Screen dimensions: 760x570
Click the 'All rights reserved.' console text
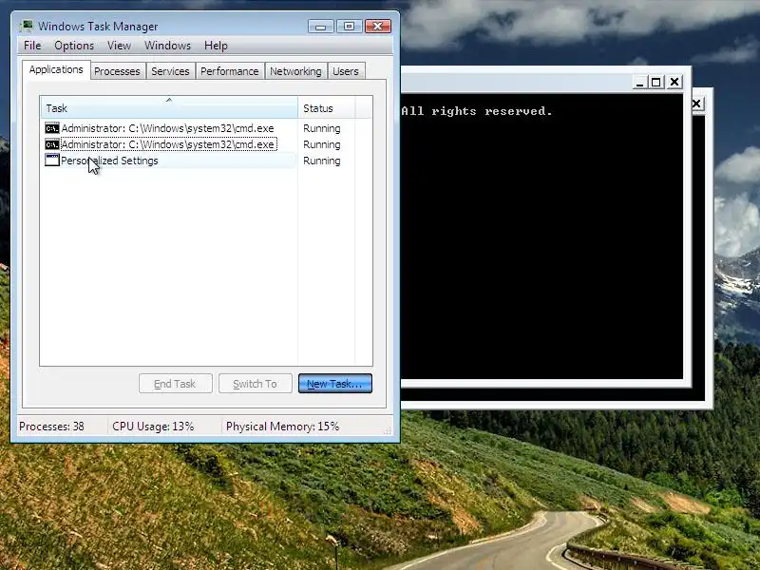coord(477,111)
